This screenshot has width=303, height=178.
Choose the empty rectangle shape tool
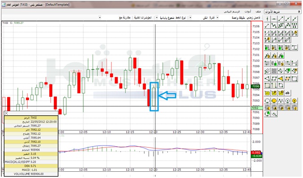click(294, 78)
